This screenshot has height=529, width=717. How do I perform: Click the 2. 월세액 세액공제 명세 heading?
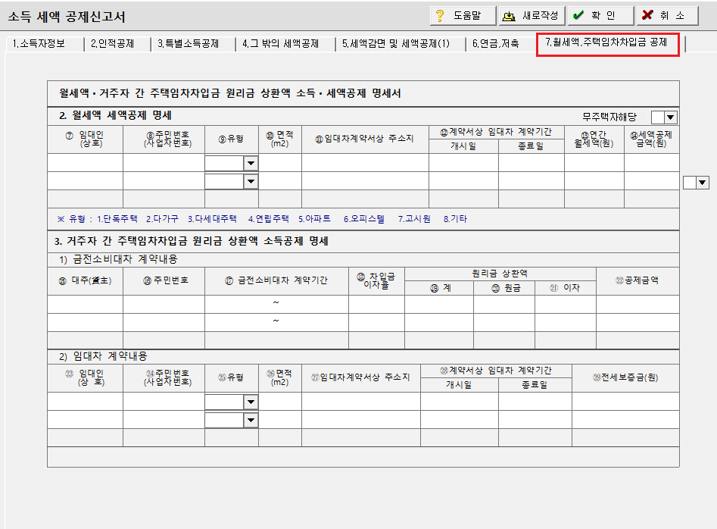(x=115, y=115)
